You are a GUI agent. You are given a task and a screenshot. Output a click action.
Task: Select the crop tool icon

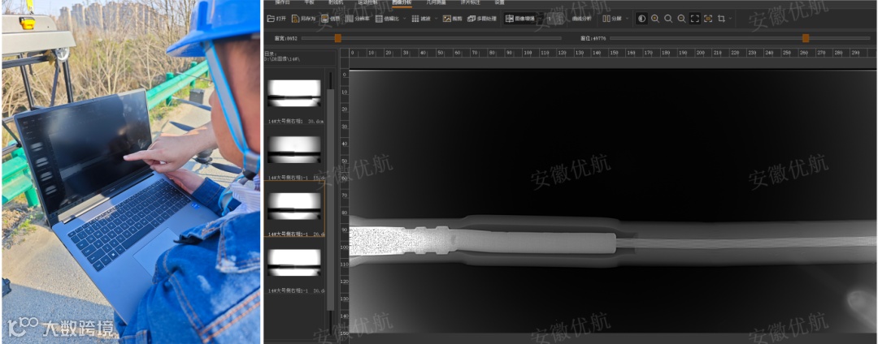[x=721, y=19]
